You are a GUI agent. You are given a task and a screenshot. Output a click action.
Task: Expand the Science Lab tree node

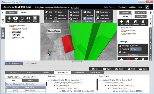tap(10, 38)
